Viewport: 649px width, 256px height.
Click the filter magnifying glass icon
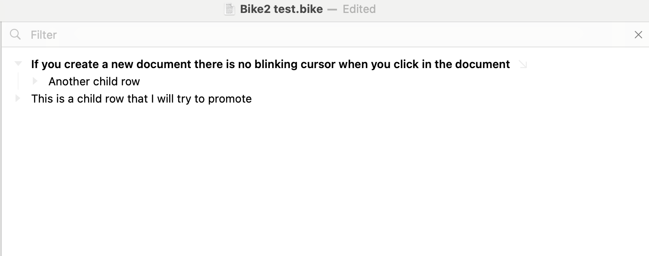[15, 34]
